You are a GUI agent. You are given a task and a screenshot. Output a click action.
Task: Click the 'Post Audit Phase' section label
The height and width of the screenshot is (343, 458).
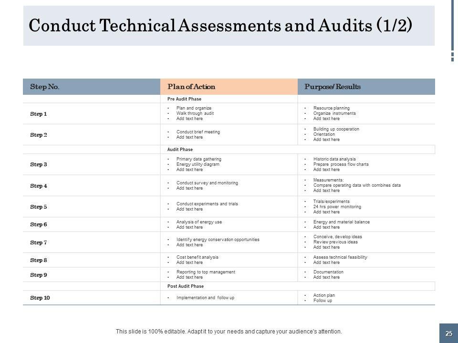(185, 286)
